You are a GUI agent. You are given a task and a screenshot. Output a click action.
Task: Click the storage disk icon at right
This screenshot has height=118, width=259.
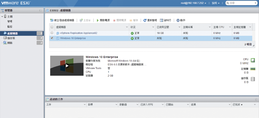[x=253, y=79]
